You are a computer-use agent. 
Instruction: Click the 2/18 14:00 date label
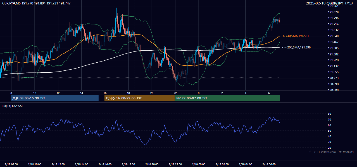[82, 164]
